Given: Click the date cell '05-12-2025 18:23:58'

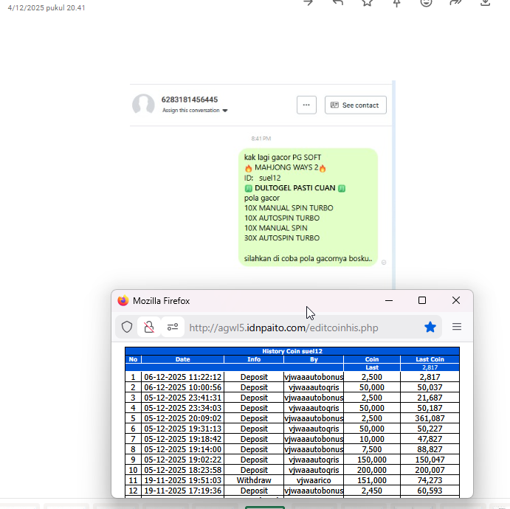Looking at the screenshot, I should (182, 470).
